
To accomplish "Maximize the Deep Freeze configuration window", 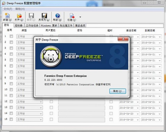I will 151,2.
